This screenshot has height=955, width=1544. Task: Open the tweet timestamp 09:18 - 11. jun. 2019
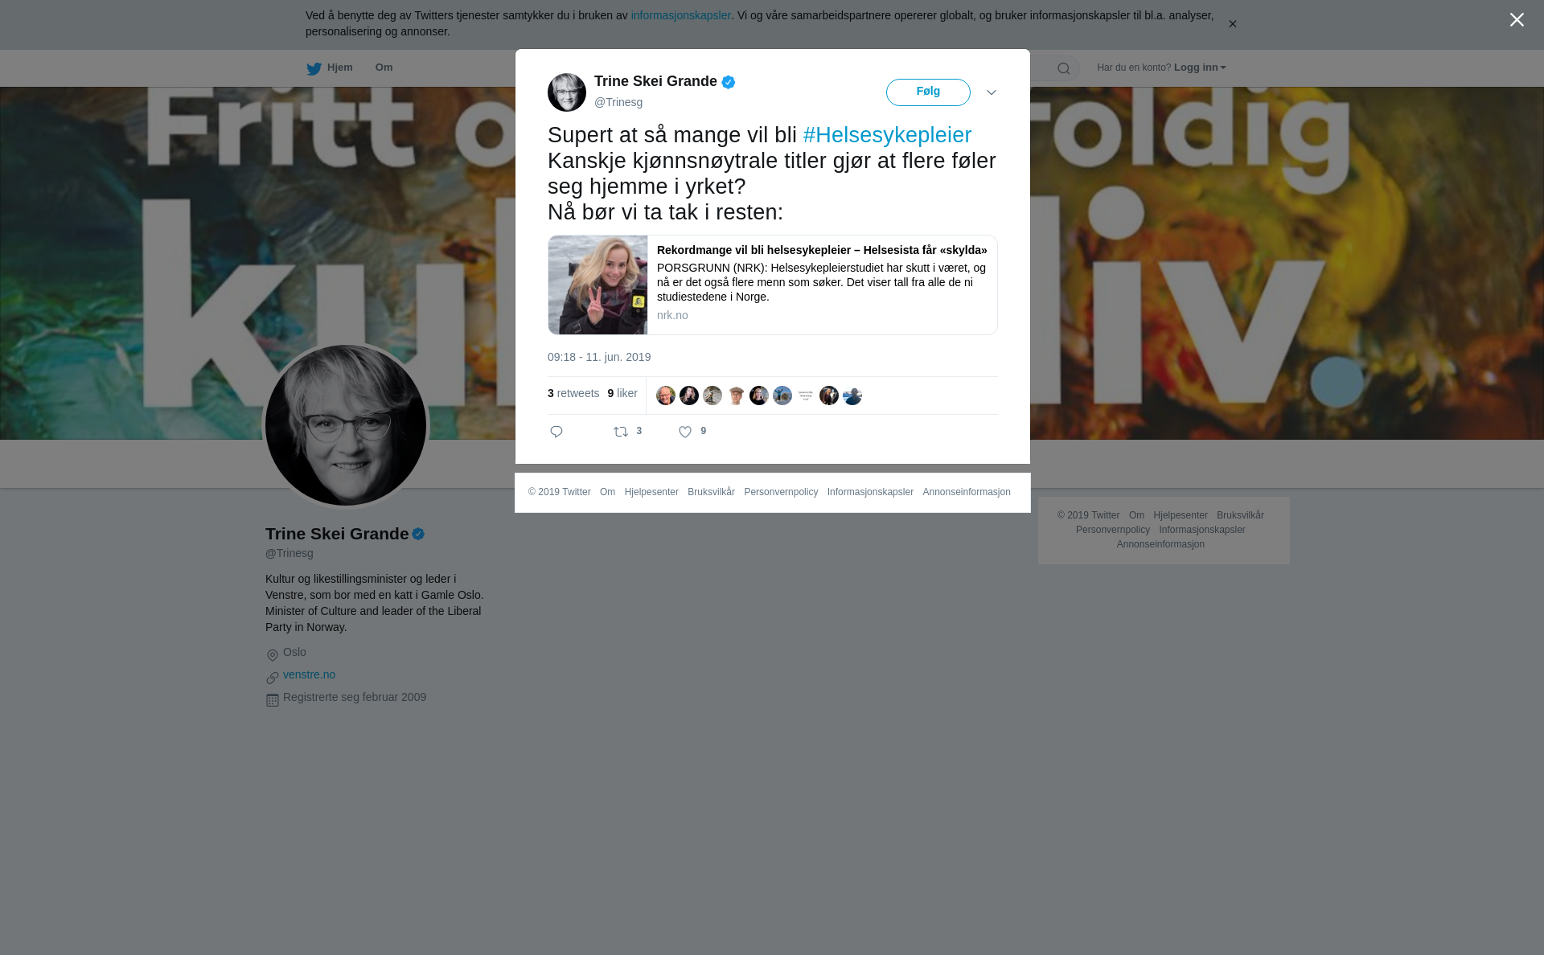[599, 357]
